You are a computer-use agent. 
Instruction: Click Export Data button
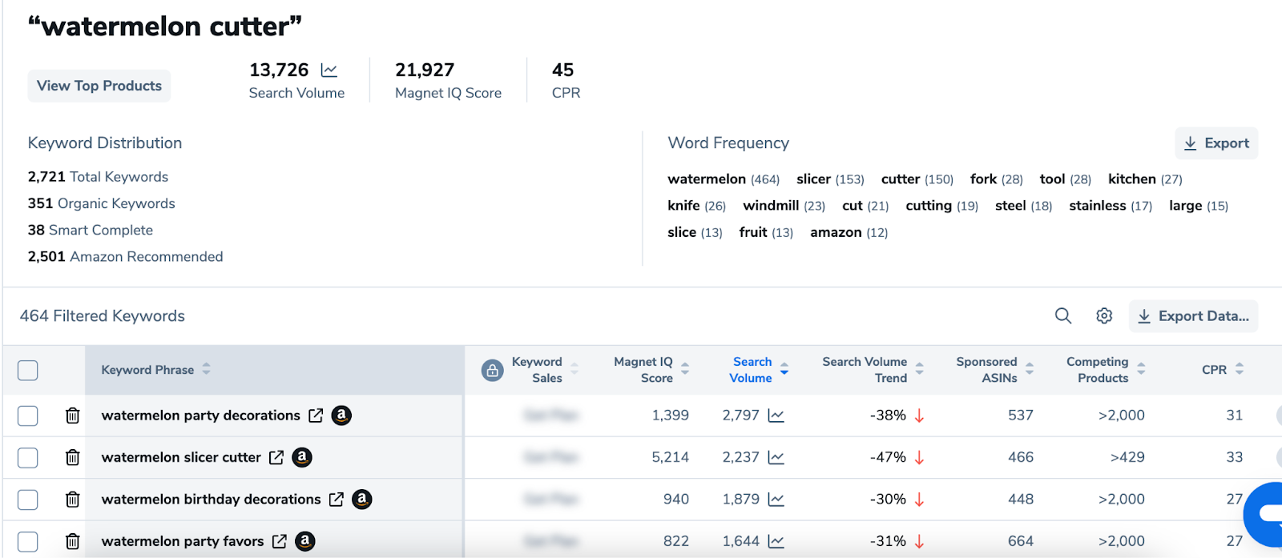click(1193, 316)
